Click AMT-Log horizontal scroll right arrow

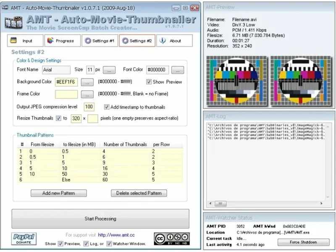pyautogui.click(x=321, y=204)
